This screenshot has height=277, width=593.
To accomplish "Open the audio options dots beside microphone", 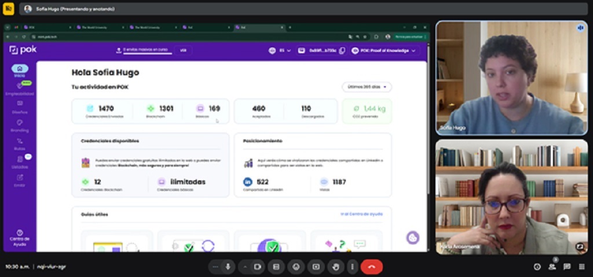I will (x=215, y=267).
